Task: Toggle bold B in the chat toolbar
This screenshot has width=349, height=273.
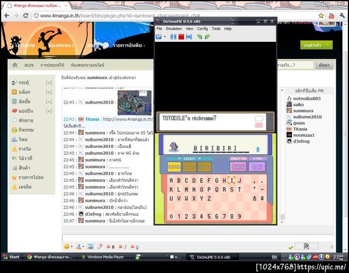Action: 111,247
